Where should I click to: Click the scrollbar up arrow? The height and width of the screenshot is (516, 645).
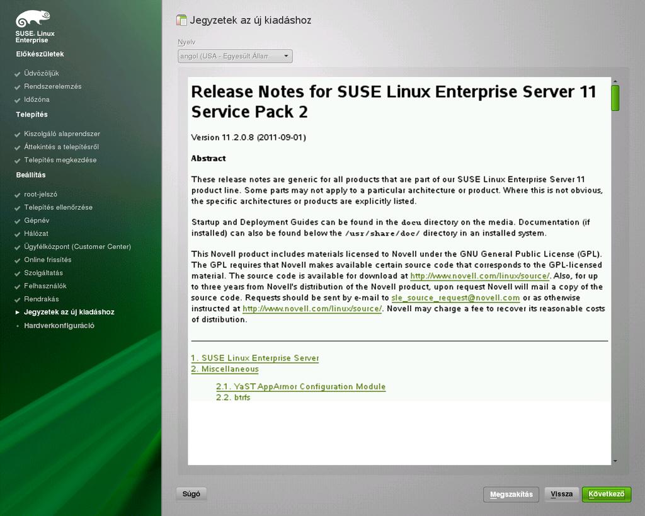[x=615, y=81]
